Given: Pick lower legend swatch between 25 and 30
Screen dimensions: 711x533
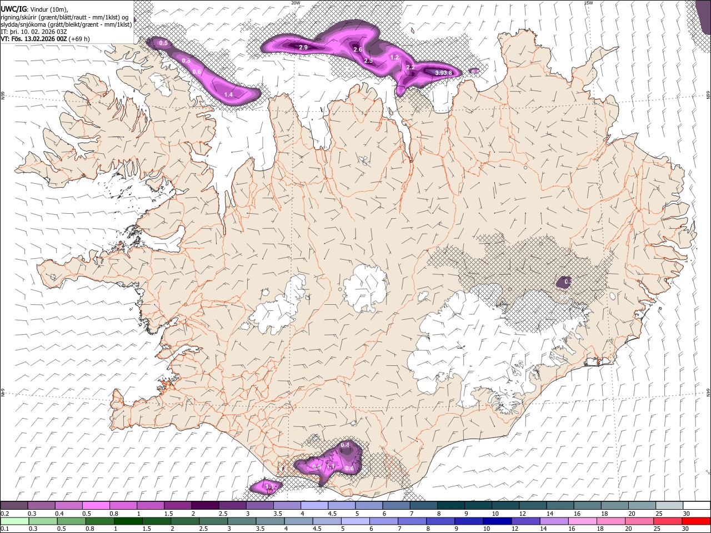Looking at the screenshot, I should (669, 521).
